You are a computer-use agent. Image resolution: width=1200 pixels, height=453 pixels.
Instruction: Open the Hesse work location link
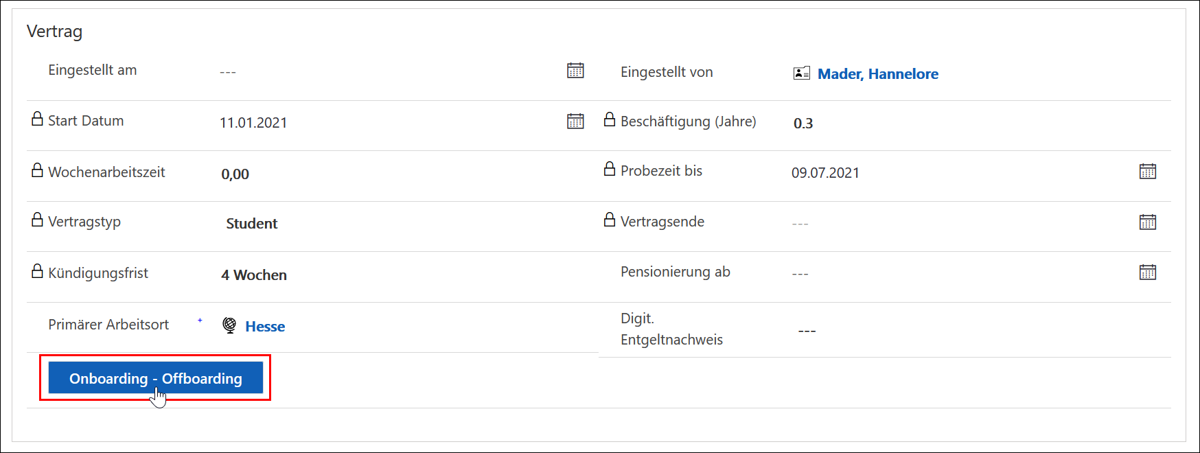(x=265, y=327)
